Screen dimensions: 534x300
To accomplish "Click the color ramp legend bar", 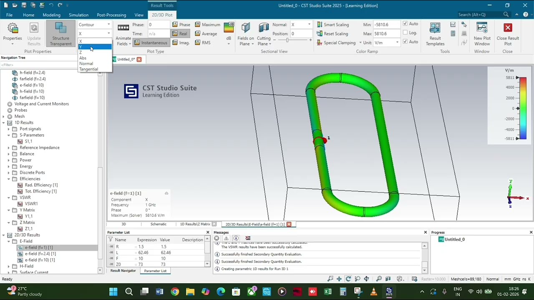I will pos(523,108).
